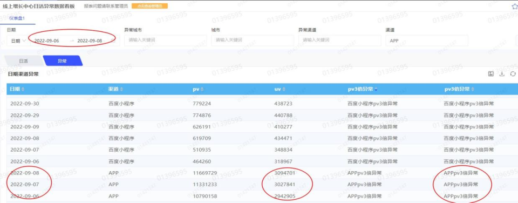
Task: Open the 日期 type dropdown
Action: [18, 40]
